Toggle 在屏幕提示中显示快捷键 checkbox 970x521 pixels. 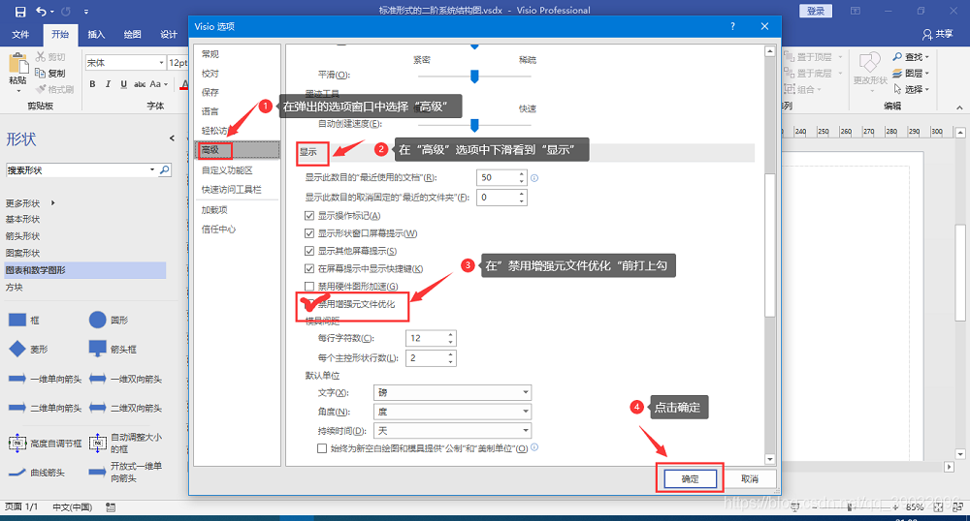coord(309,268)
